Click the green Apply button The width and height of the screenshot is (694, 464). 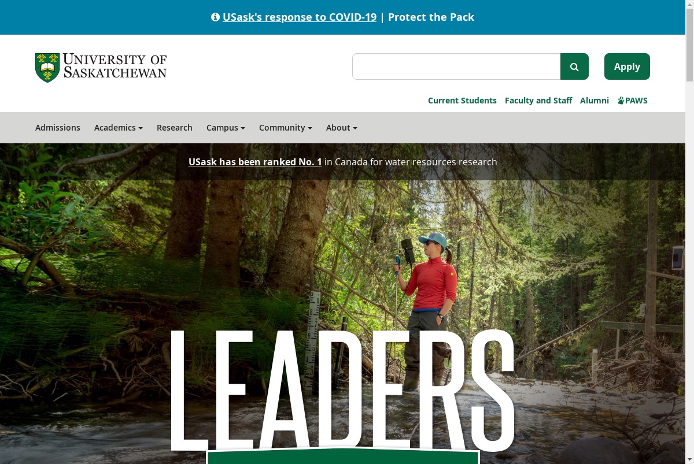click(x=627, y=66)
